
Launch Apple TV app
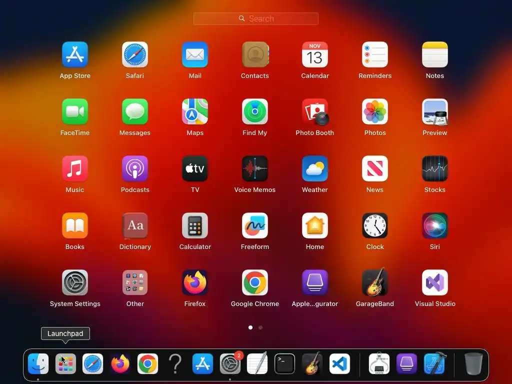point(195,168)
